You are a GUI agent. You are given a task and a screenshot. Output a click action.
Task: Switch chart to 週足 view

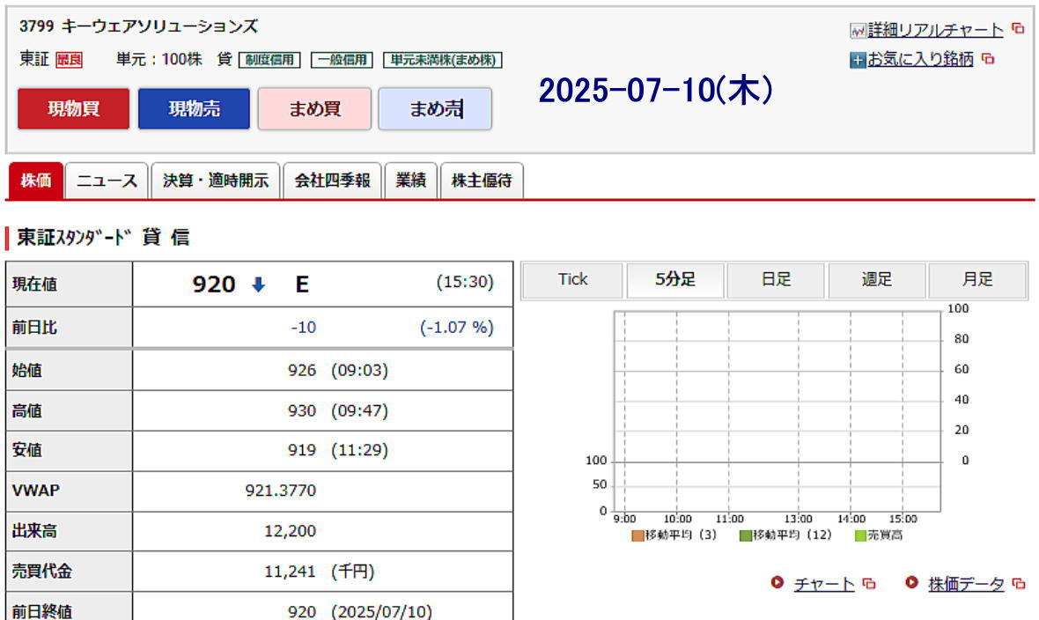click(x=877, y=280)
